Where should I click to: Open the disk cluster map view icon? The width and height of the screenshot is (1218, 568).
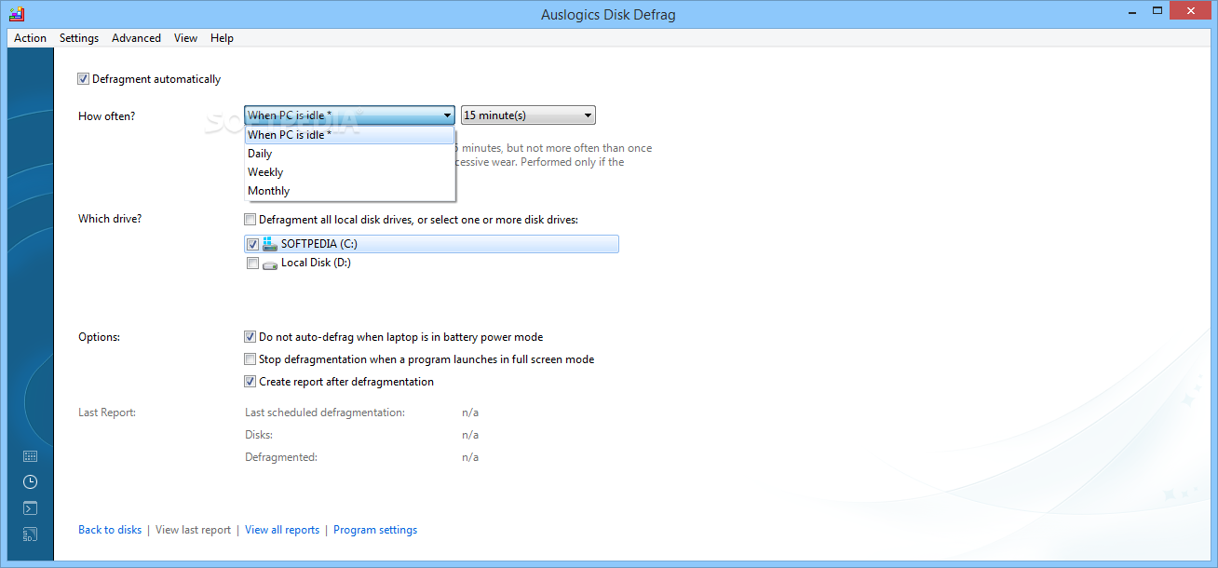coord(30,456)
